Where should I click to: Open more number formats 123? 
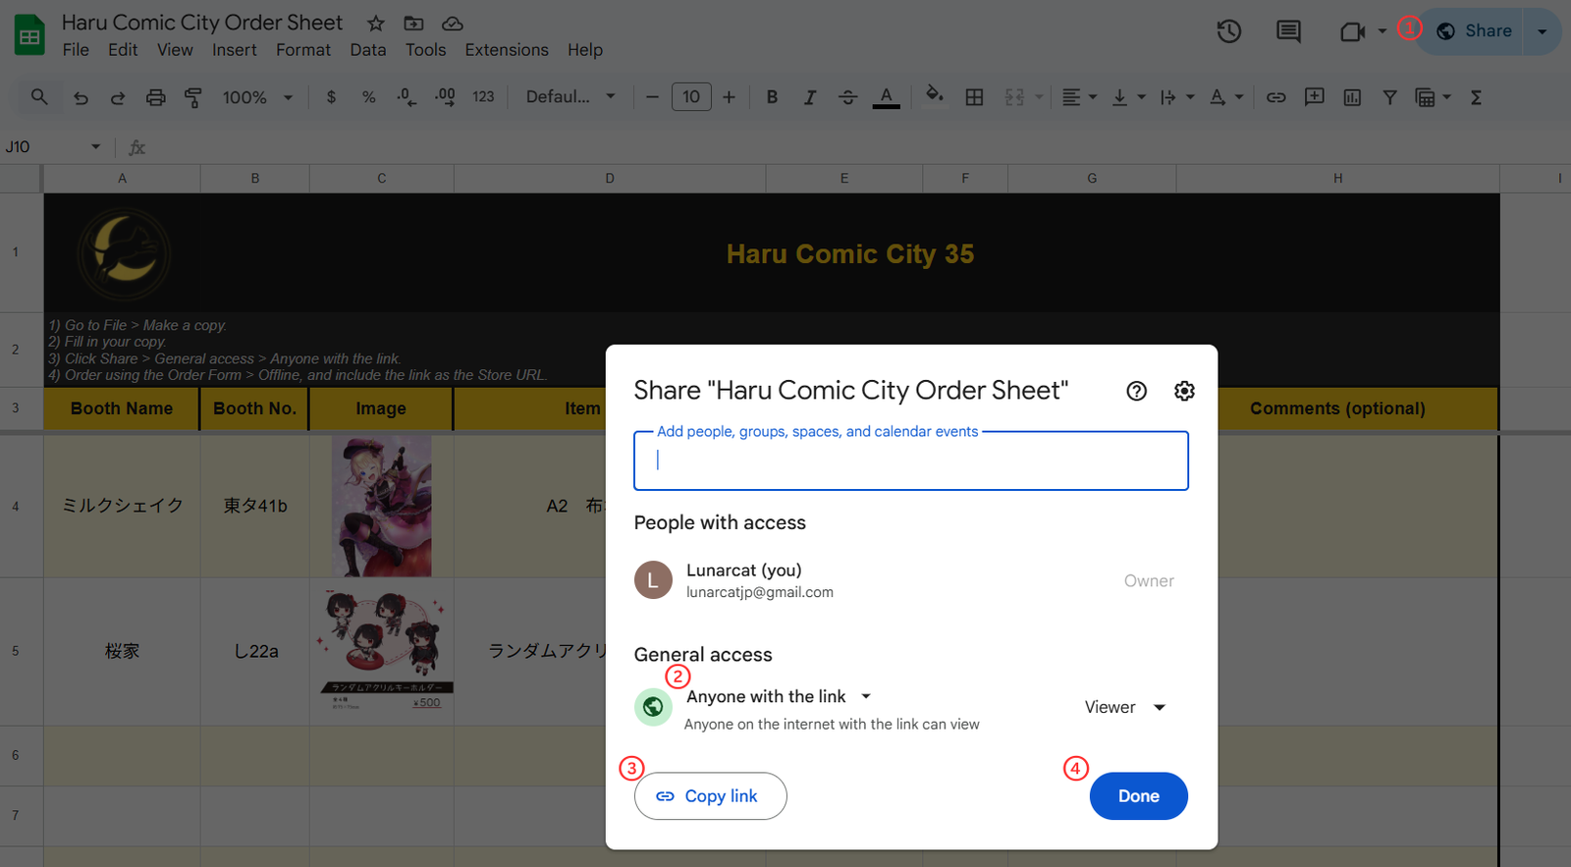[x=483, y=97]
